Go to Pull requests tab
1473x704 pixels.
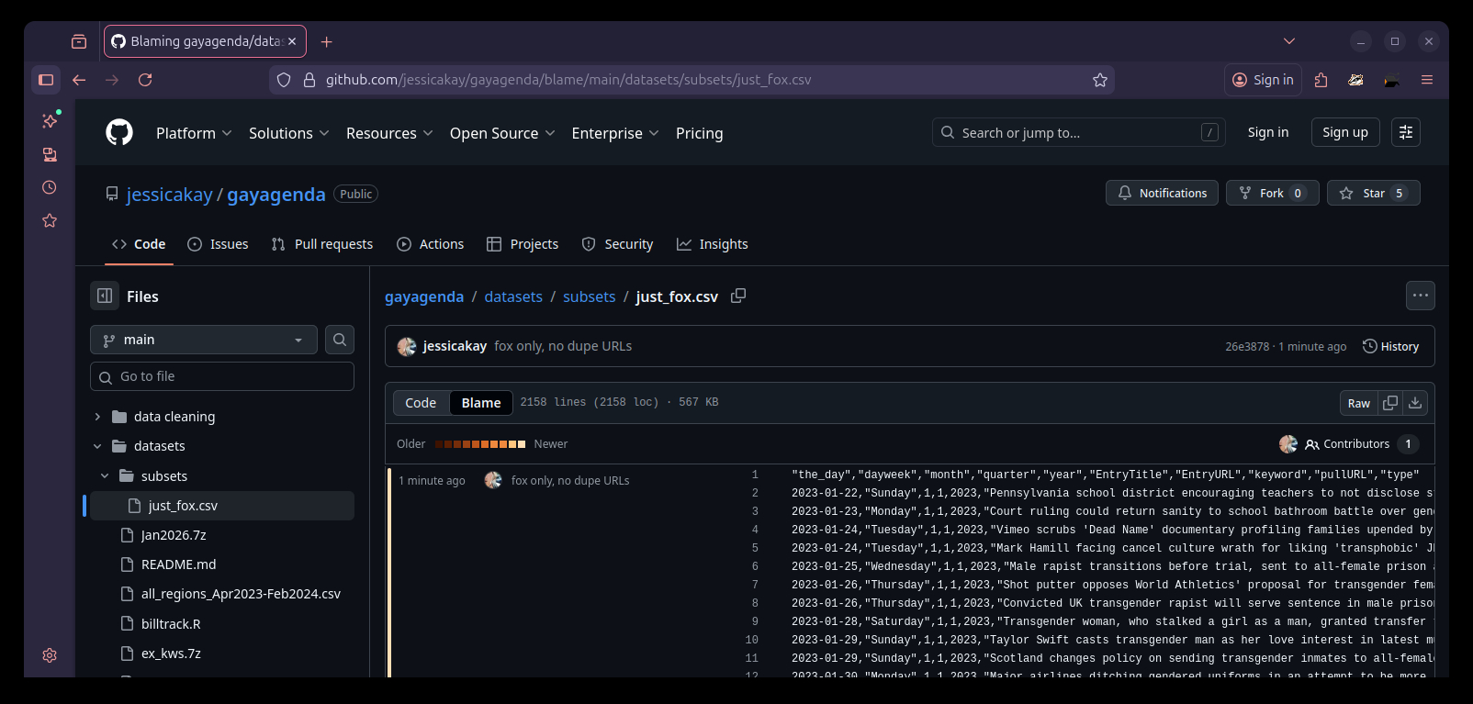[x=322, y=244]
